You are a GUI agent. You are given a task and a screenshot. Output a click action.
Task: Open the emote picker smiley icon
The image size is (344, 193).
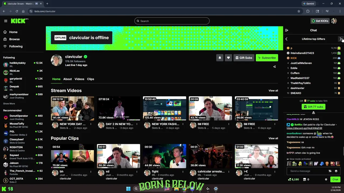[336, 171]
